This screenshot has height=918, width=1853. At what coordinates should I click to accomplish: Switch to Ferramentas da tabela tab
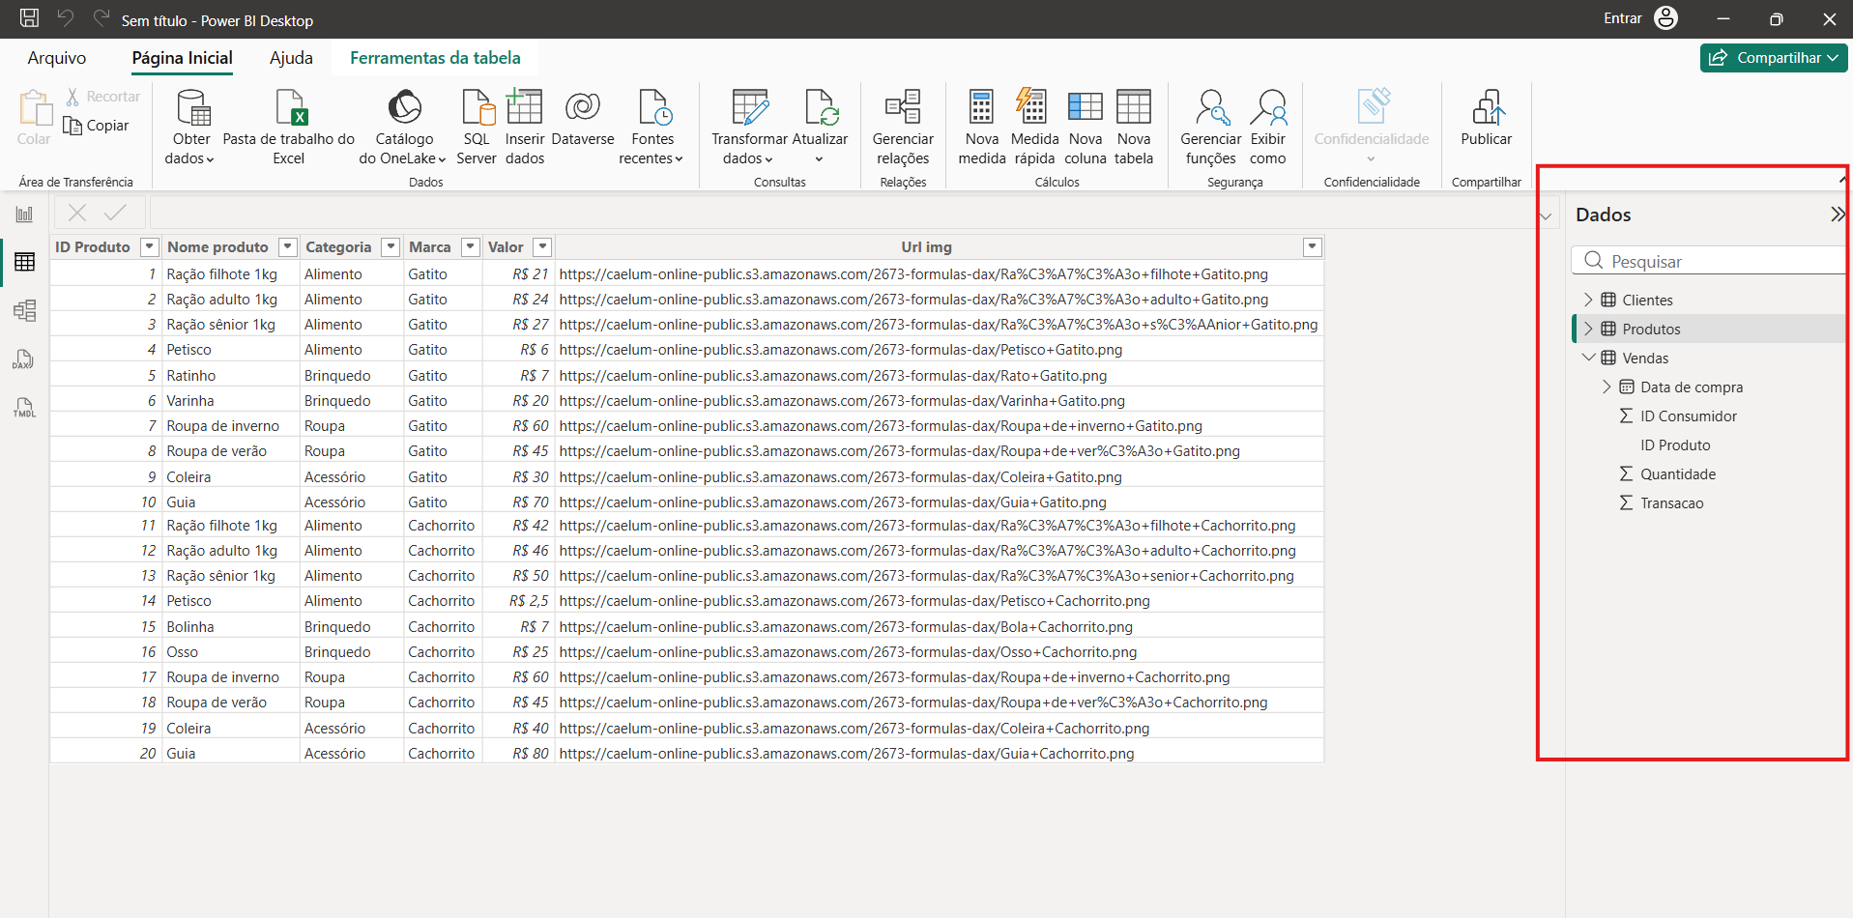click(x=435, y=58)
